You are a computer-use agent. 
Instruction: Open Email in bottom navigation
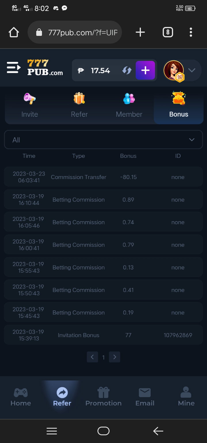pos(145,397)
